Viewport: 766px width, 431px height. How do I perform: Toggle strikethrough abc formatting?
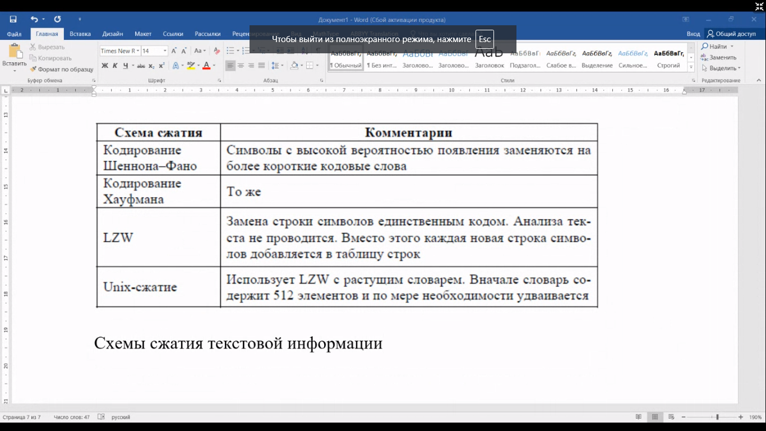click(x=141, y=66)
